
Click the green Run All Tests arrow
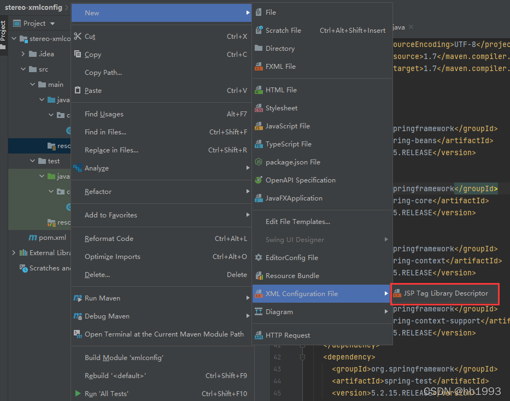coord(78,393)
